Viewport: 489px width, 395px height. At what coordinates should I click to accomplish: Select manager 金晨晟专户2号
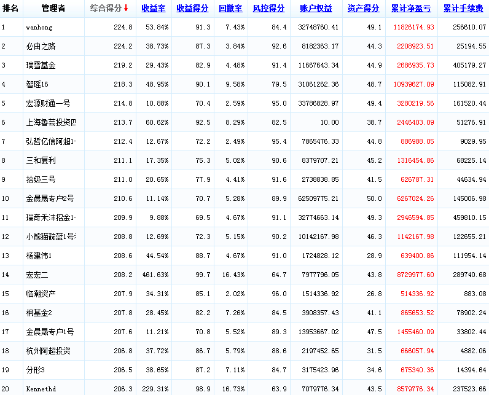[x=50, y=198]
